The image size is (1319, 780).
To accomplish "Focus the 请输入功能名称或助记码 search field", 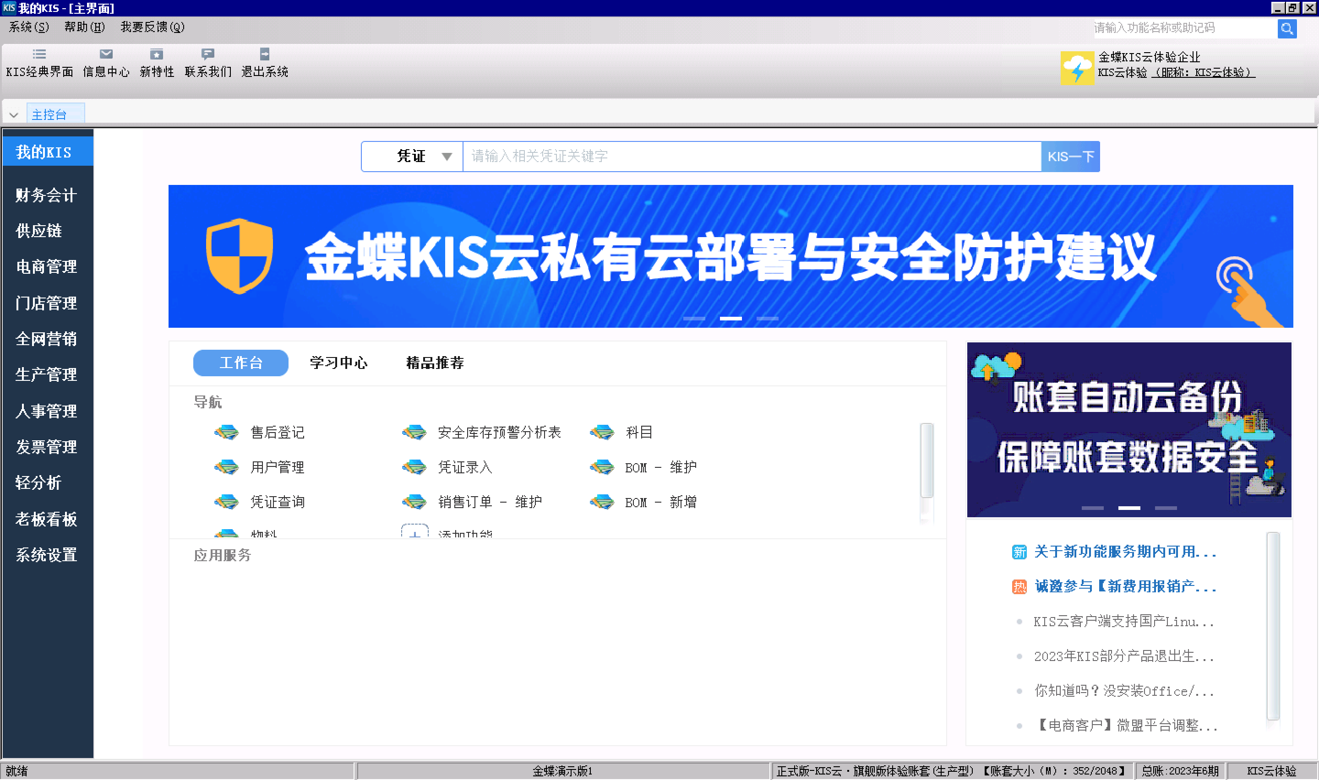I will (x=1185, y=28).
